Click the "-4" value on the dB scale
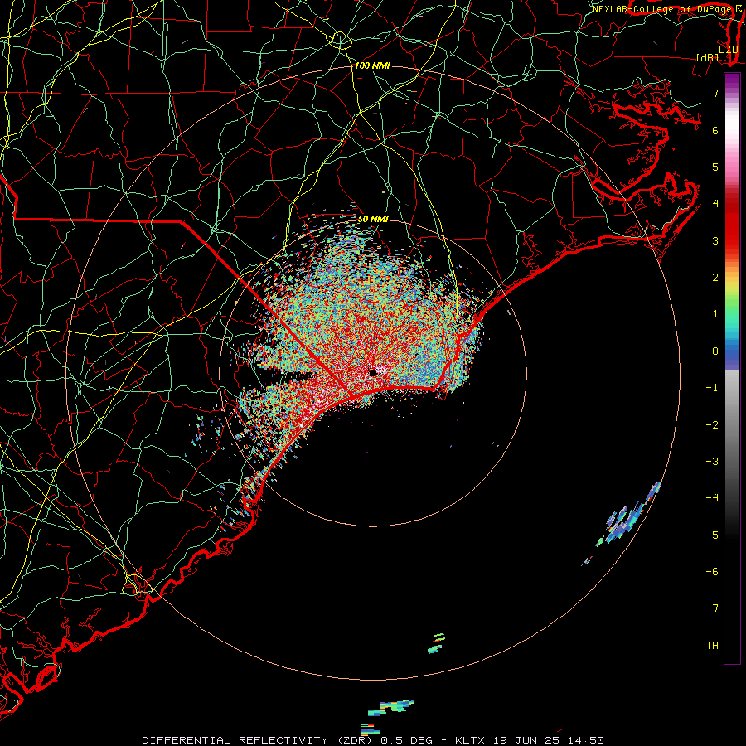Viewport: 746px width, 746px height. 712,498
